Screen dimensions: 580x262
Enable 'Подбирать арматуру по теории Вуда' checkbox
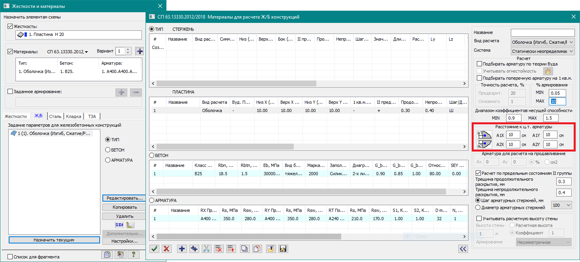480,64
